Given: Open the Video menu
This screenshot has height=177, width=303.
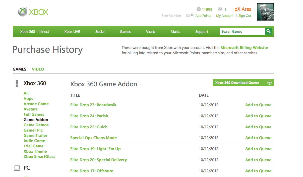Looking at the screenshot, I should pos(151,32).
